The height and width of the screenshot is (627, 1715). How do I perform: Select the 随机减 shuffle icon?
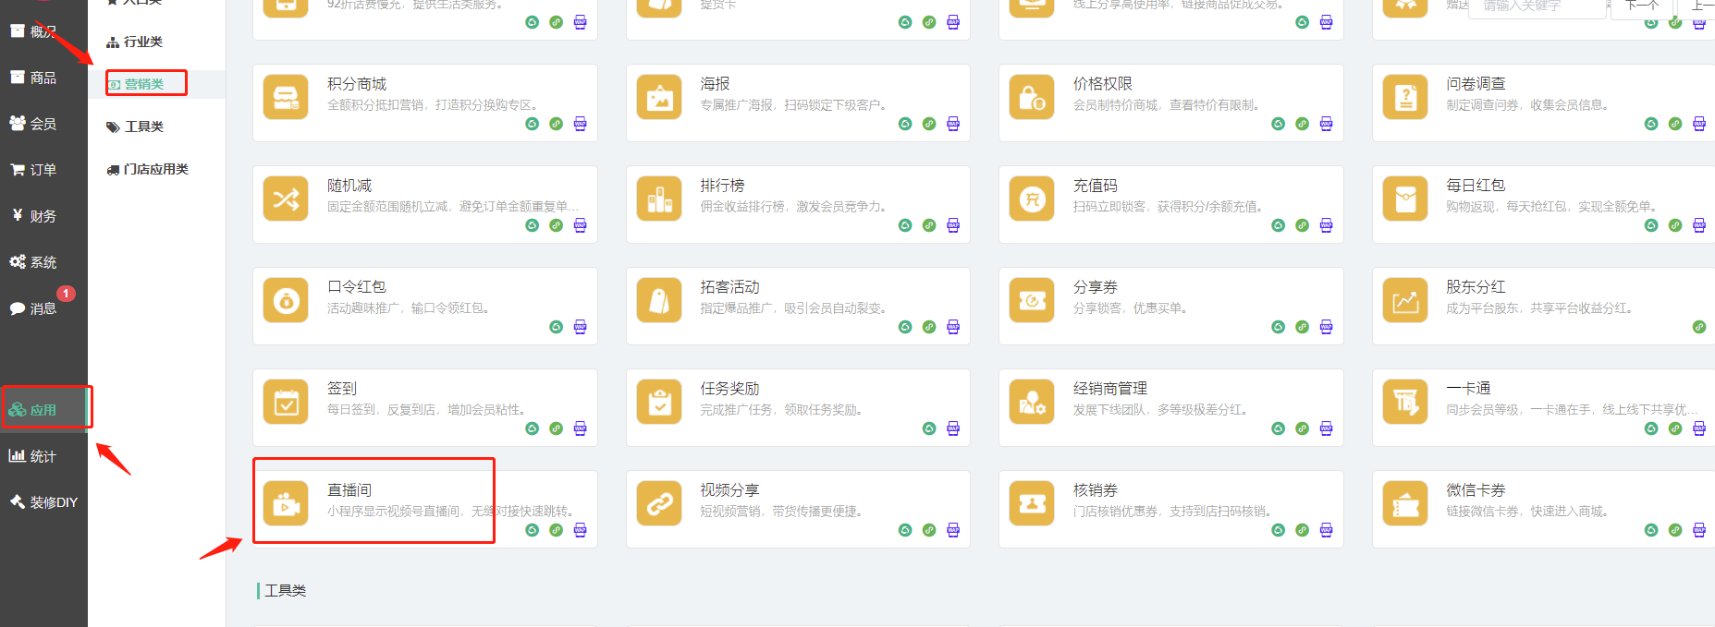tap(286, 199)
